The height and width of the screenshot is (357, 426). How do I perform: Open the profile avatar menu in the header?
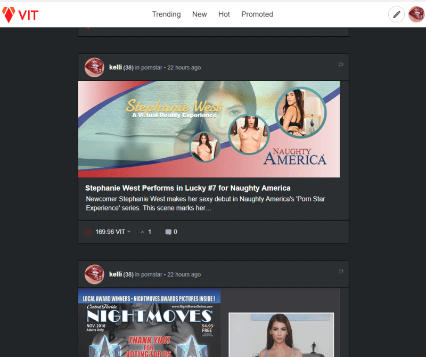coord(416,14)
